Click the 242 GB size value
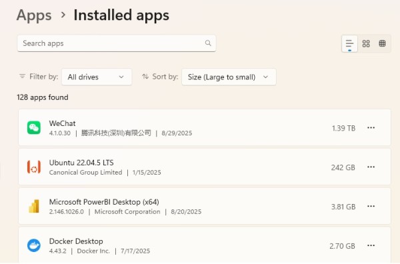This screenshot has width=400, height=264. (343, 167)
